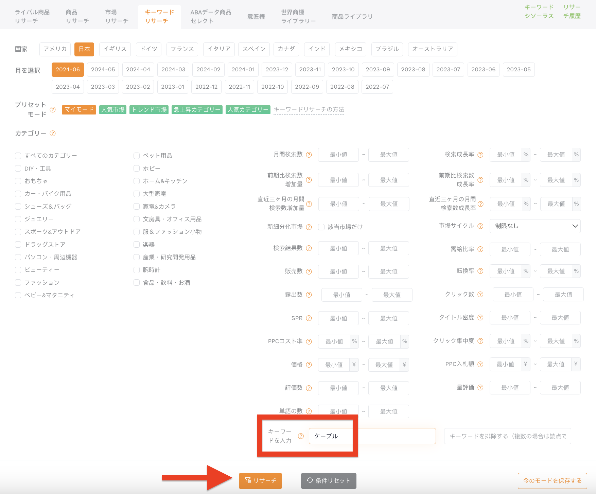Enable the 家電&カメラ checkbox
This screenshot has width=596, height=494.
(x=137, y=206)
